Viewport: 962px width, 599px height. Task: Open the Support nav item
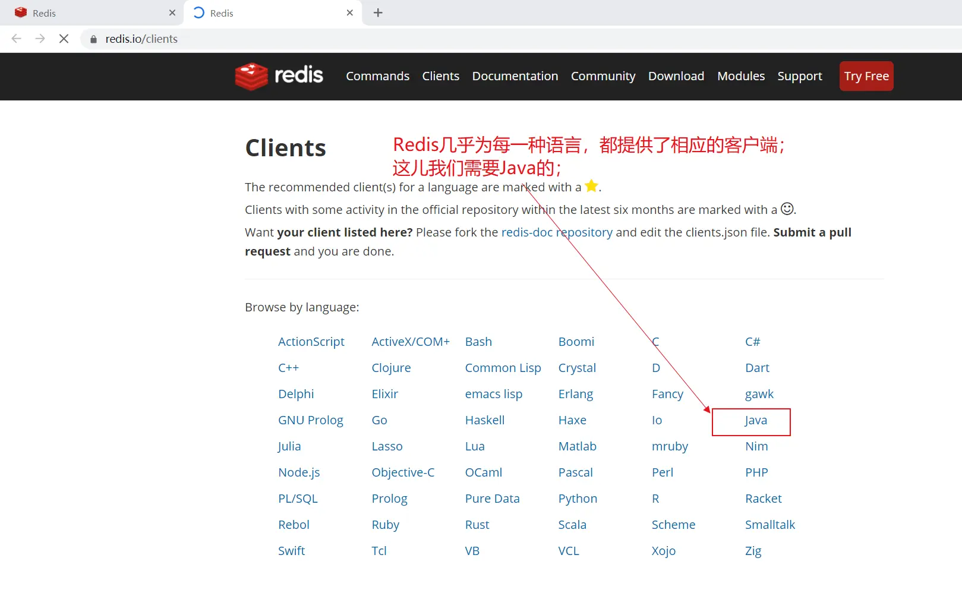[800, 76]
